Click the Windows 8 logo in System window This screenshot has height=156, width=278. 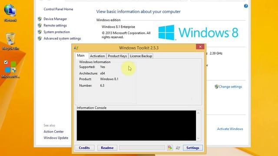click(198, 32)
